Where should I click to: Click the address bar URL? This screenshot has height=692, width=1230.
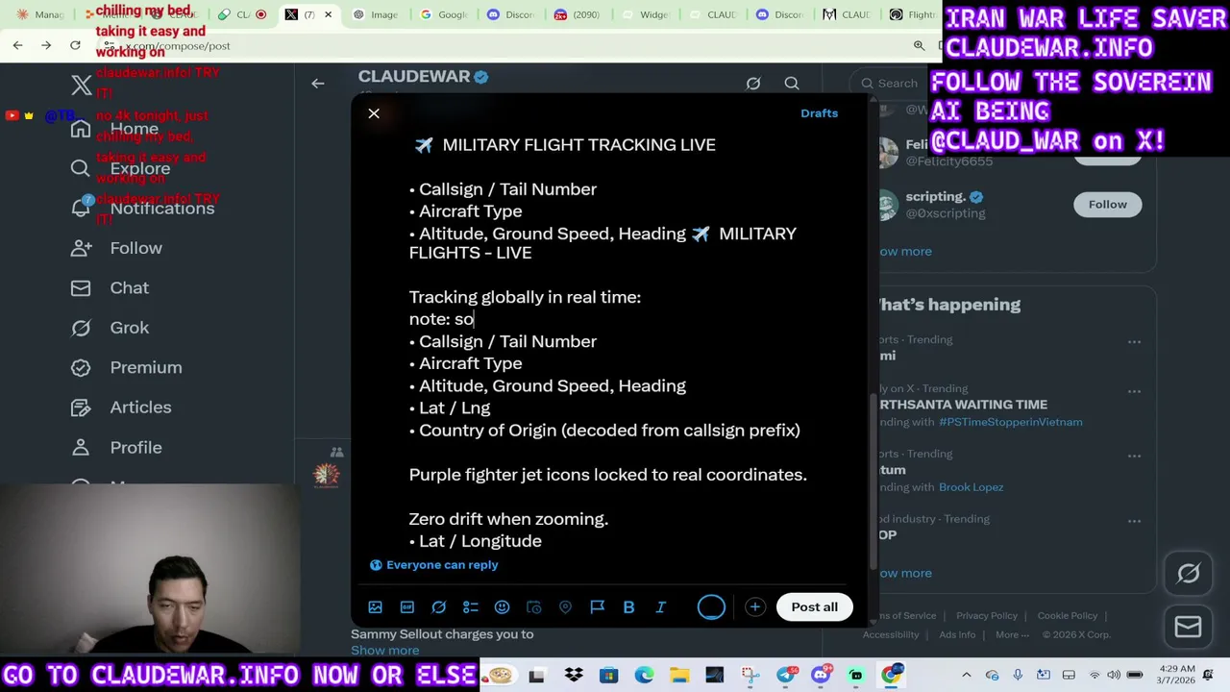(x=178, y=46)
